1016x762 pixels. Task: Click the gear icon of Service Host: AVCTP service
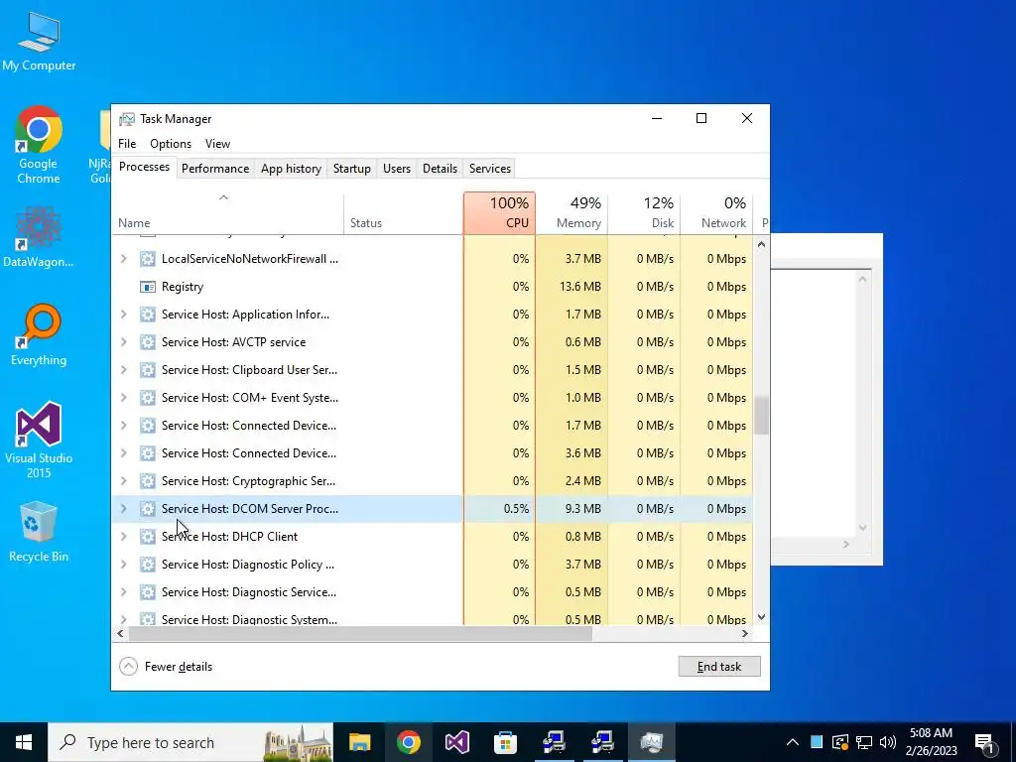148,342
